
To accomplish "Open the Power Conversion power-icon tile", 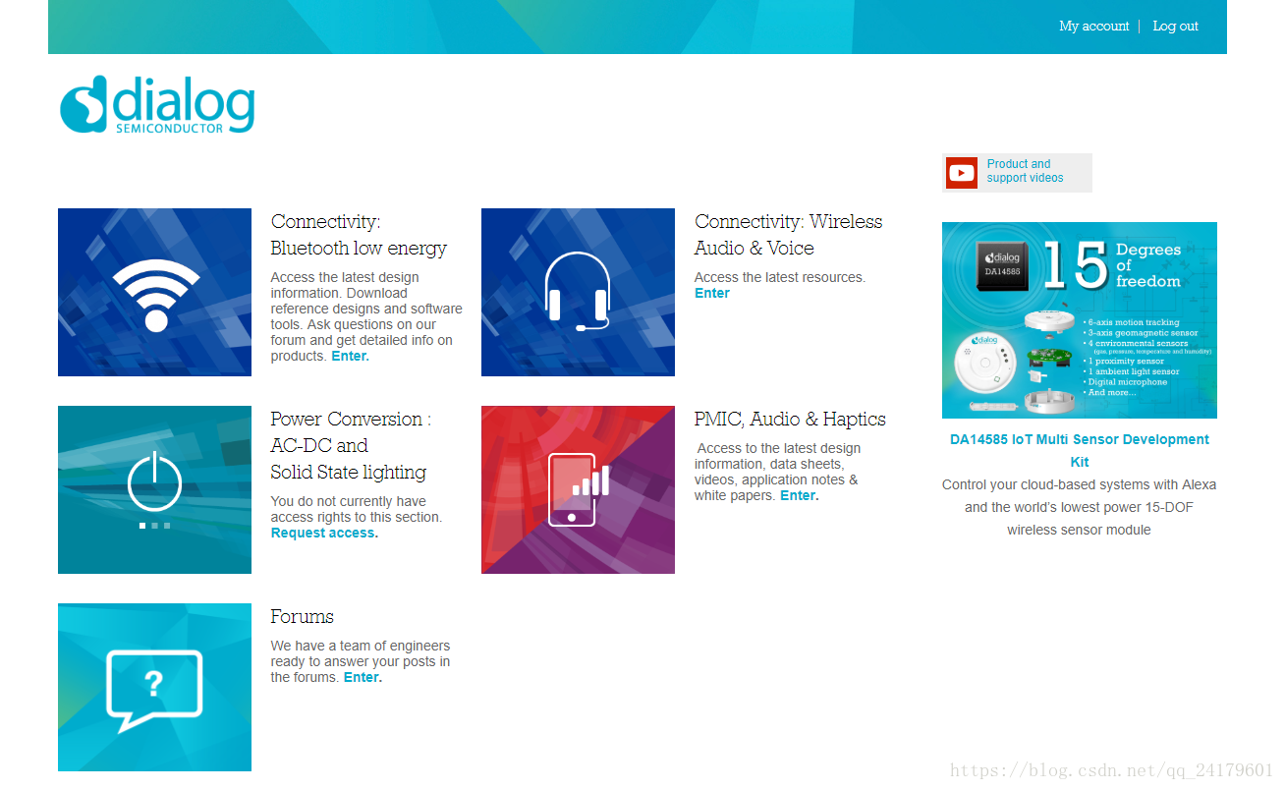I will (x=154, y=489).
